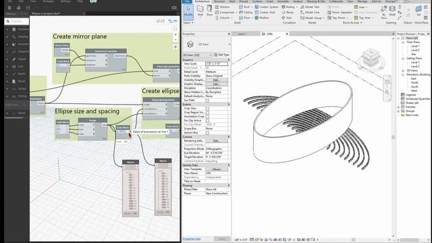Viewport: 432px width, 243px height.
Task: Click the Tag Room tool
Action: point(337,18)
